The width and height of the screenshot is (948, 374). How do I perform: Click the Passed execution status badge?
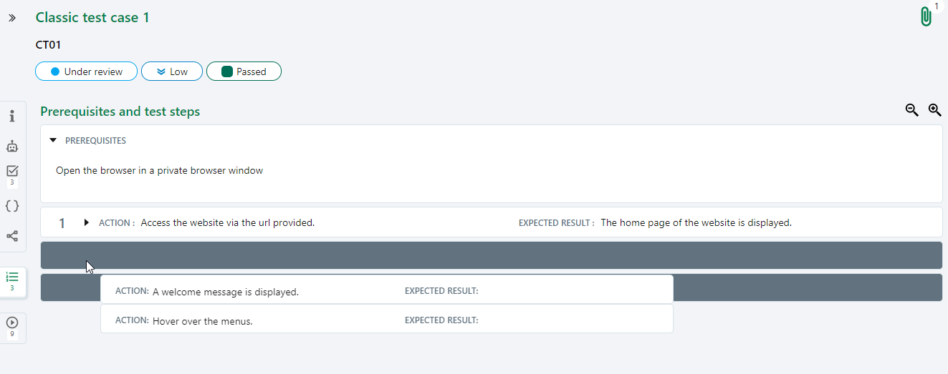tap(244, 72)
